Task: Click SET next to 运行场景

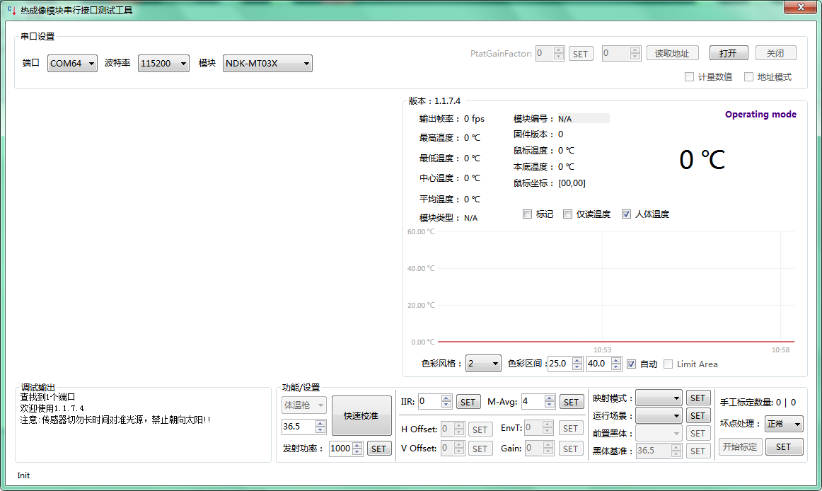Action: pos(698,415)
